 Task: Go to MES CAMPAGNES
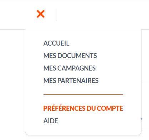click(70, 68)
